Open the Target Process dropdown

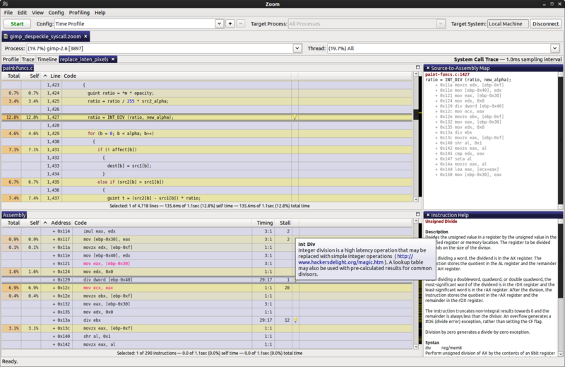tap(440, 24)
